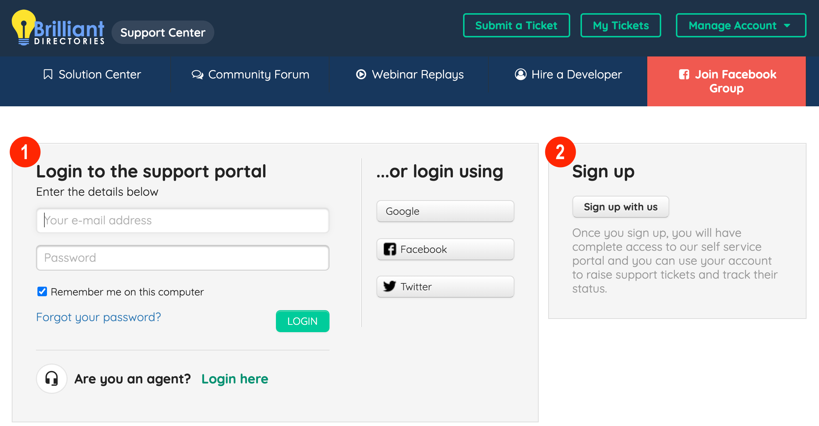Viewport: 819px width, 426px height.
Task: Click the Sign up with us button
Action: click(x=620, y=207)
